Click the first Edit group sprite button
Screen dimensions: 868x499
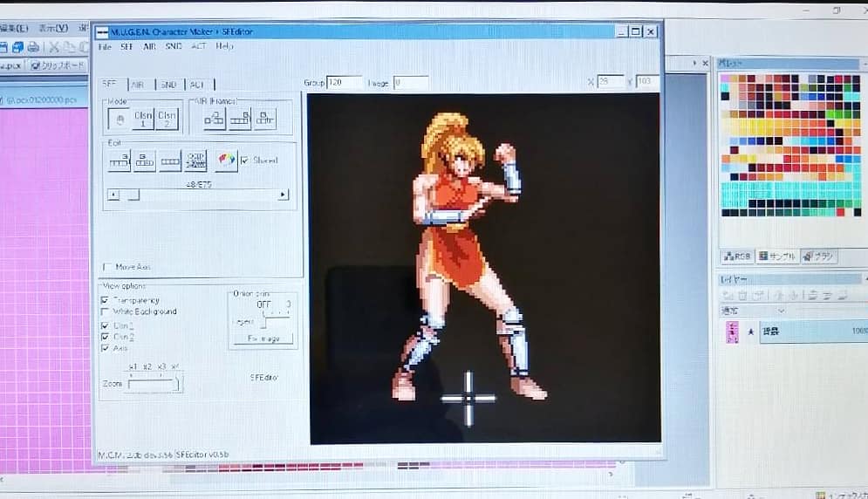click(x=119, y=161)
